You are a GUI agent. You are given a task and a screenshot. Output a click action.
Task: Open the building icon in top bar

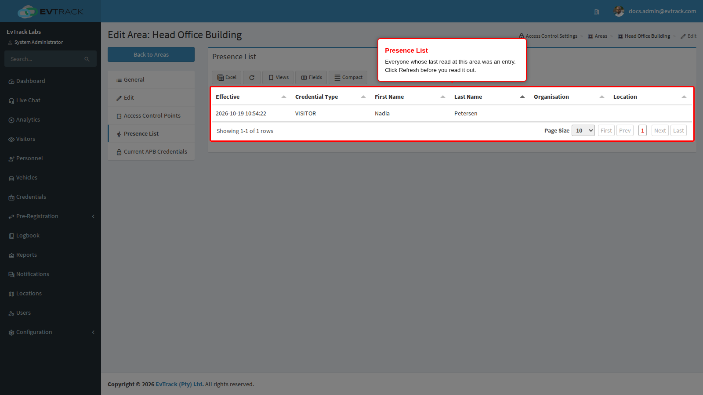click(x=597, y=12)
